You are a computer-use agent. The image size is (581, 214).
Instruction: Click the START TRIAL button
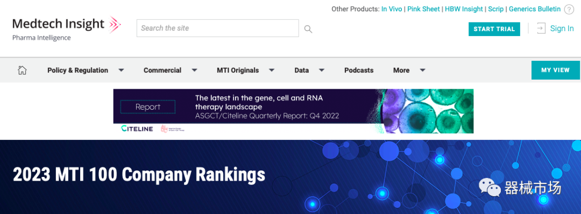[x=494, y=29]
